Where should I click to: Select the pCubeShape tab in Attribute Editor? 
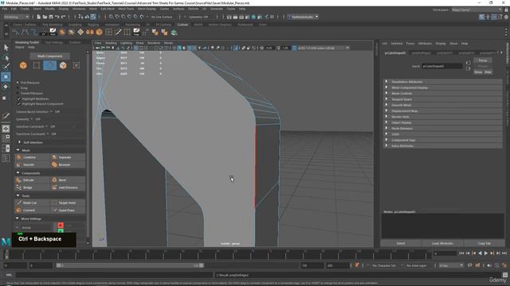point(395,53)
